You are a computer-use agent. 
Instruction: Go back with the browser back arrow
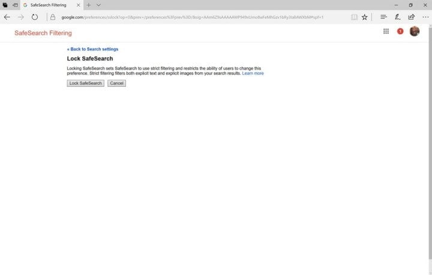[x=7, y=17]
